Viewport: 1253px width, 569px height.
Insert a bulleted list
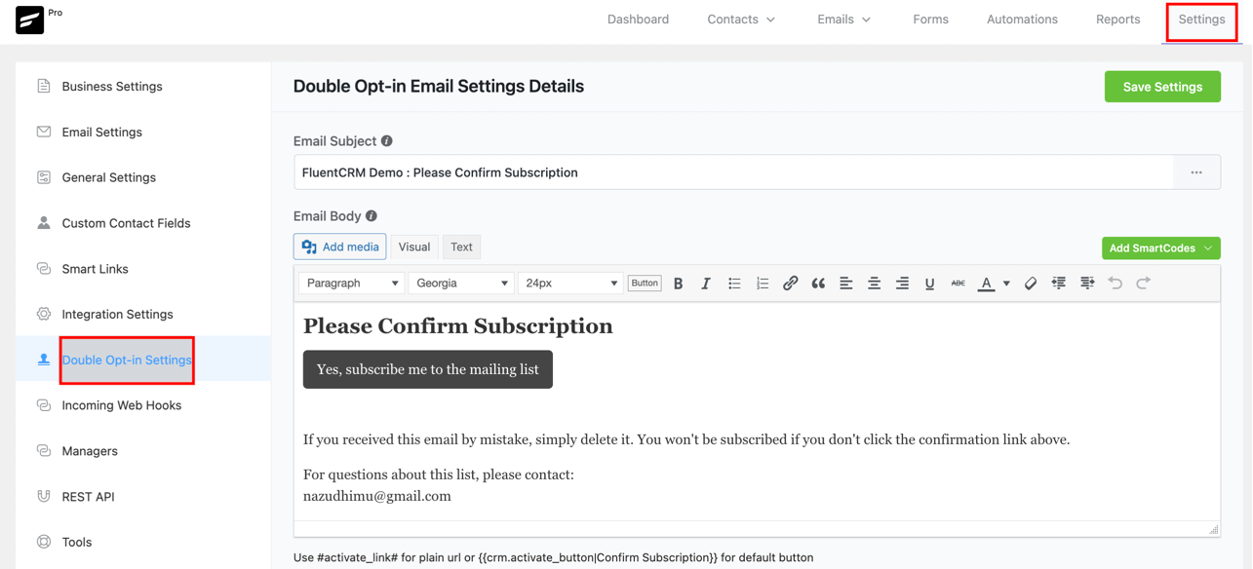click(734, 284)
